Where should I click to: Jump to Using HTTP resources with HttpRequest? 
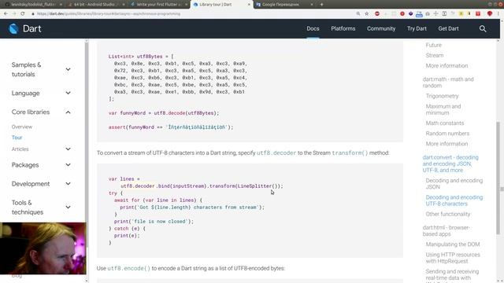(x=453, y=258)
